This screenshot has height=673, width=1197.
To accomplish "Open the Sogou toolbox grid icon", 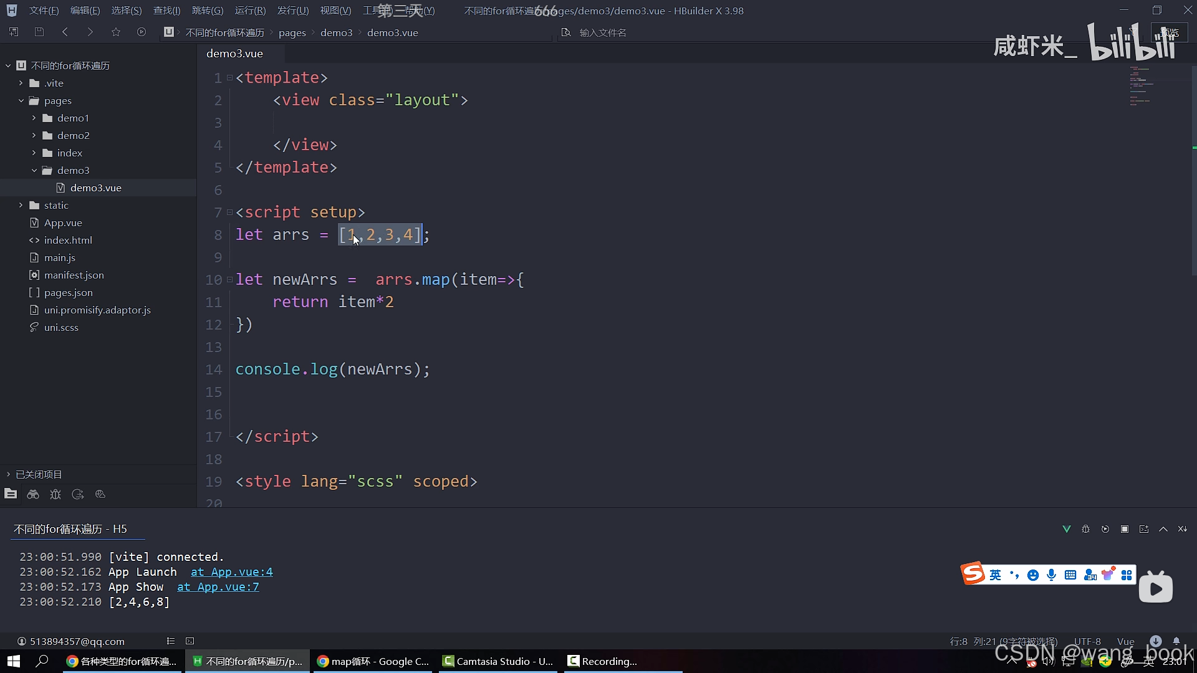I will tap(1127, 575).
